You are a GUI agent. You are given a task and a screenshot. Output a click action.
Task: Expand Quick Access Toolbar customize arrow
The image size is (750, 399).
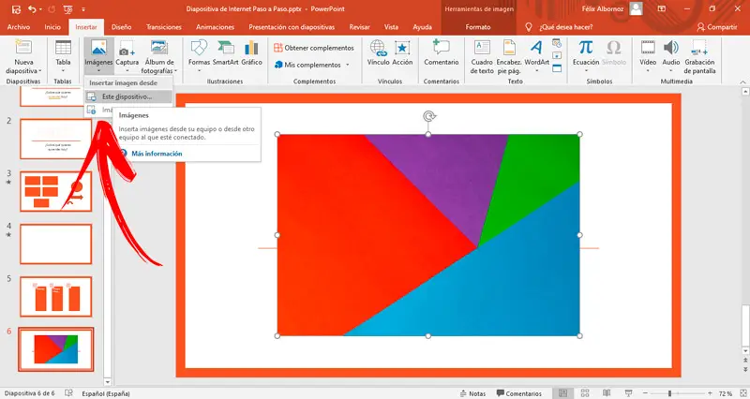[83, 9]
